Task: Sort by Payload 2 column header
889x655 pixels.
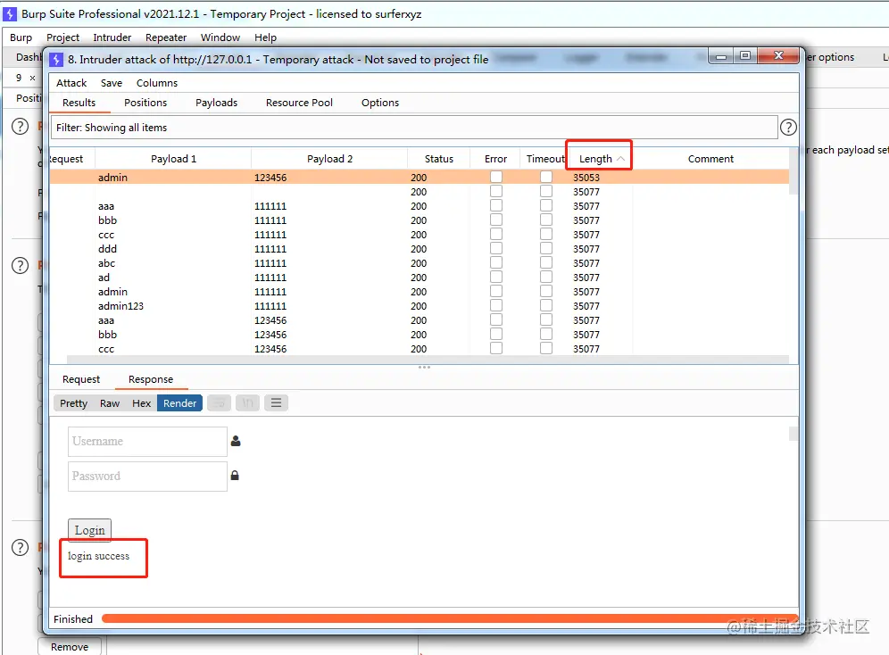Action: (x=330, y=159)
